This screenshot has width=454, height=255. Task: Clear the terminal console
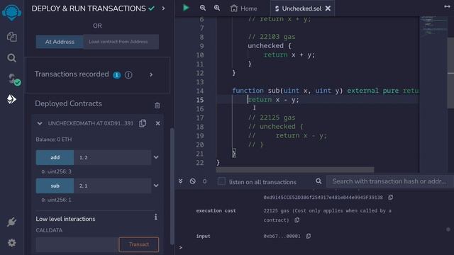pos(192,181)
